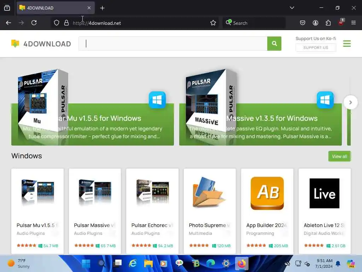Click the Firefox Search box
Screen dimensions: 362x272
coord(254,23)
